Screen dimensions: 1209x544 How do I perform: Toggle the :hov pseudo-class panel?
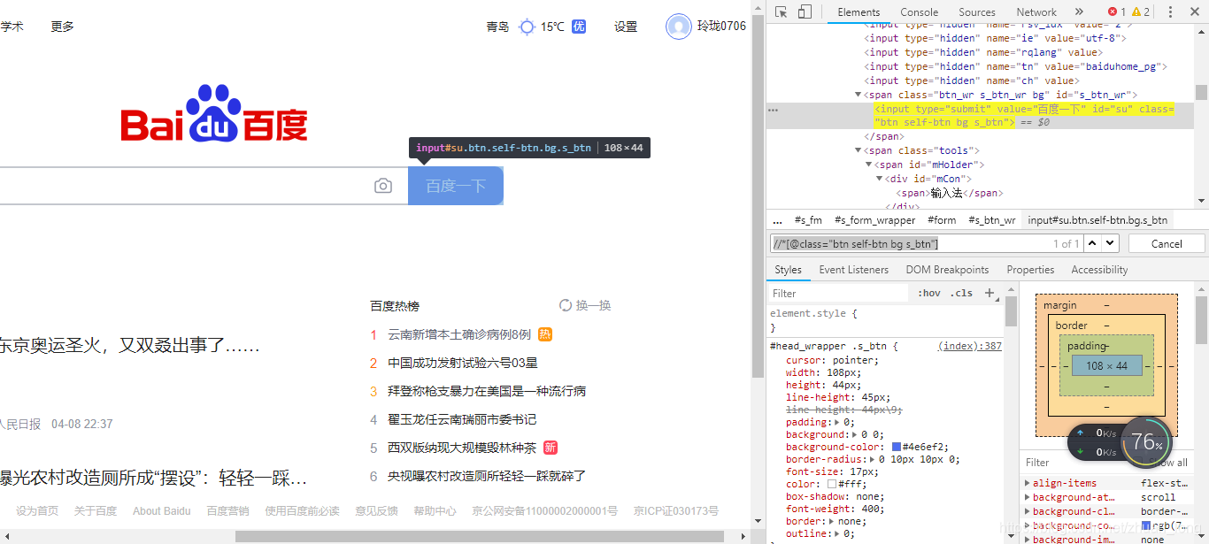tap(930, 293)
